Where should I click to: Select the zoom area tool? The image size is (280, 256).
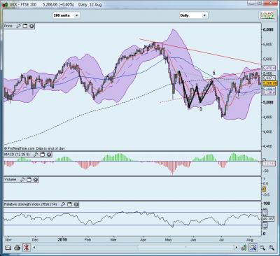coord(253,248)
